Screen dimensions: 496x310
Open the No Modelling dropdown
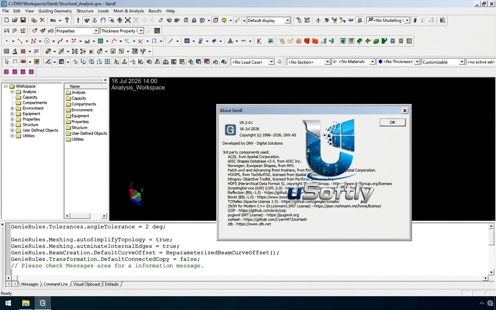click(x=388, y=21)
